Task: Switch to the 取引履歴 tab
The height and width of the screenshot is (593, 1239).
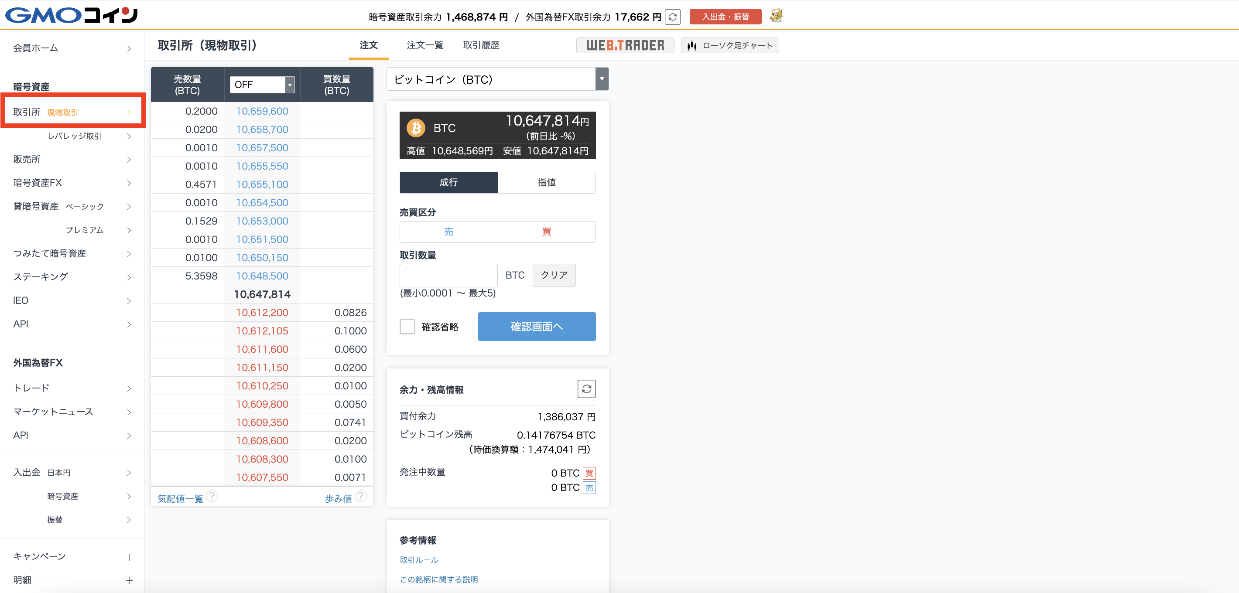Action: click(x=481, y=45)
